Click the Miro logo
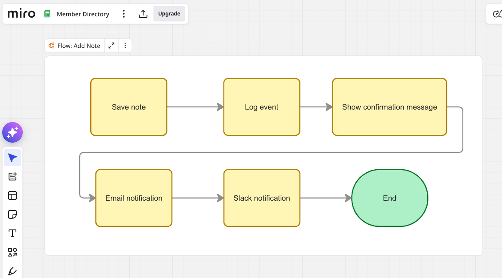The width and height of the screenshot is (502, 278). [x=21, y=14]
